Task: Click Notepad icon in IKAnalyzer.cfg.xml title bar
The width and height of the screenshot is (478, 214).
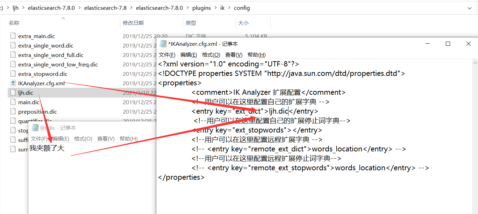Action: pyautogui.click(x=163, y=44)
